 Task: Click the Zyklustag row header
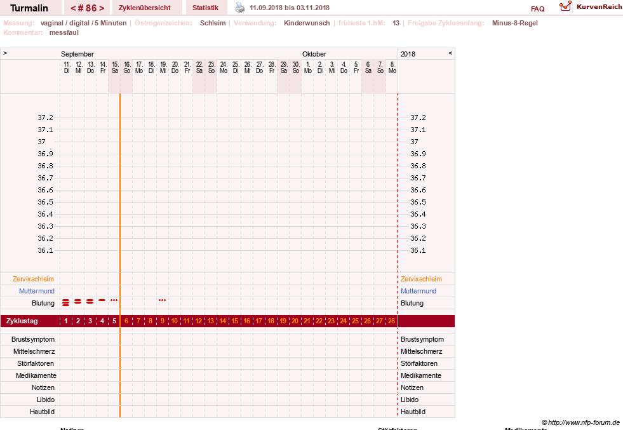point(22,321)
